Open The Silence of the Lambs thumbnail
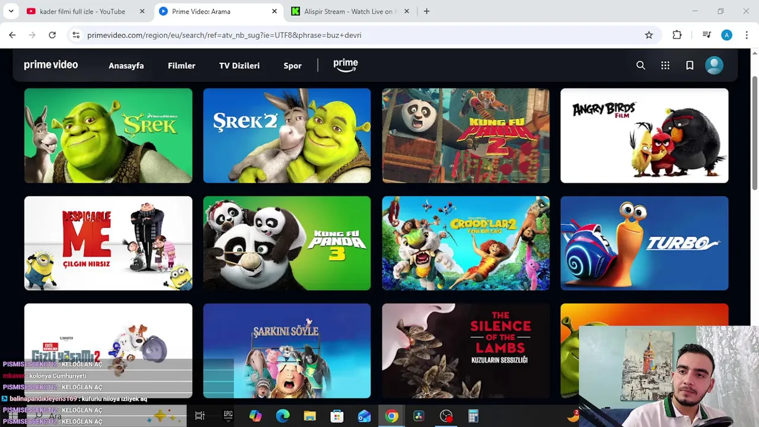This screenshot has width=759, height=427. (465, 350)
